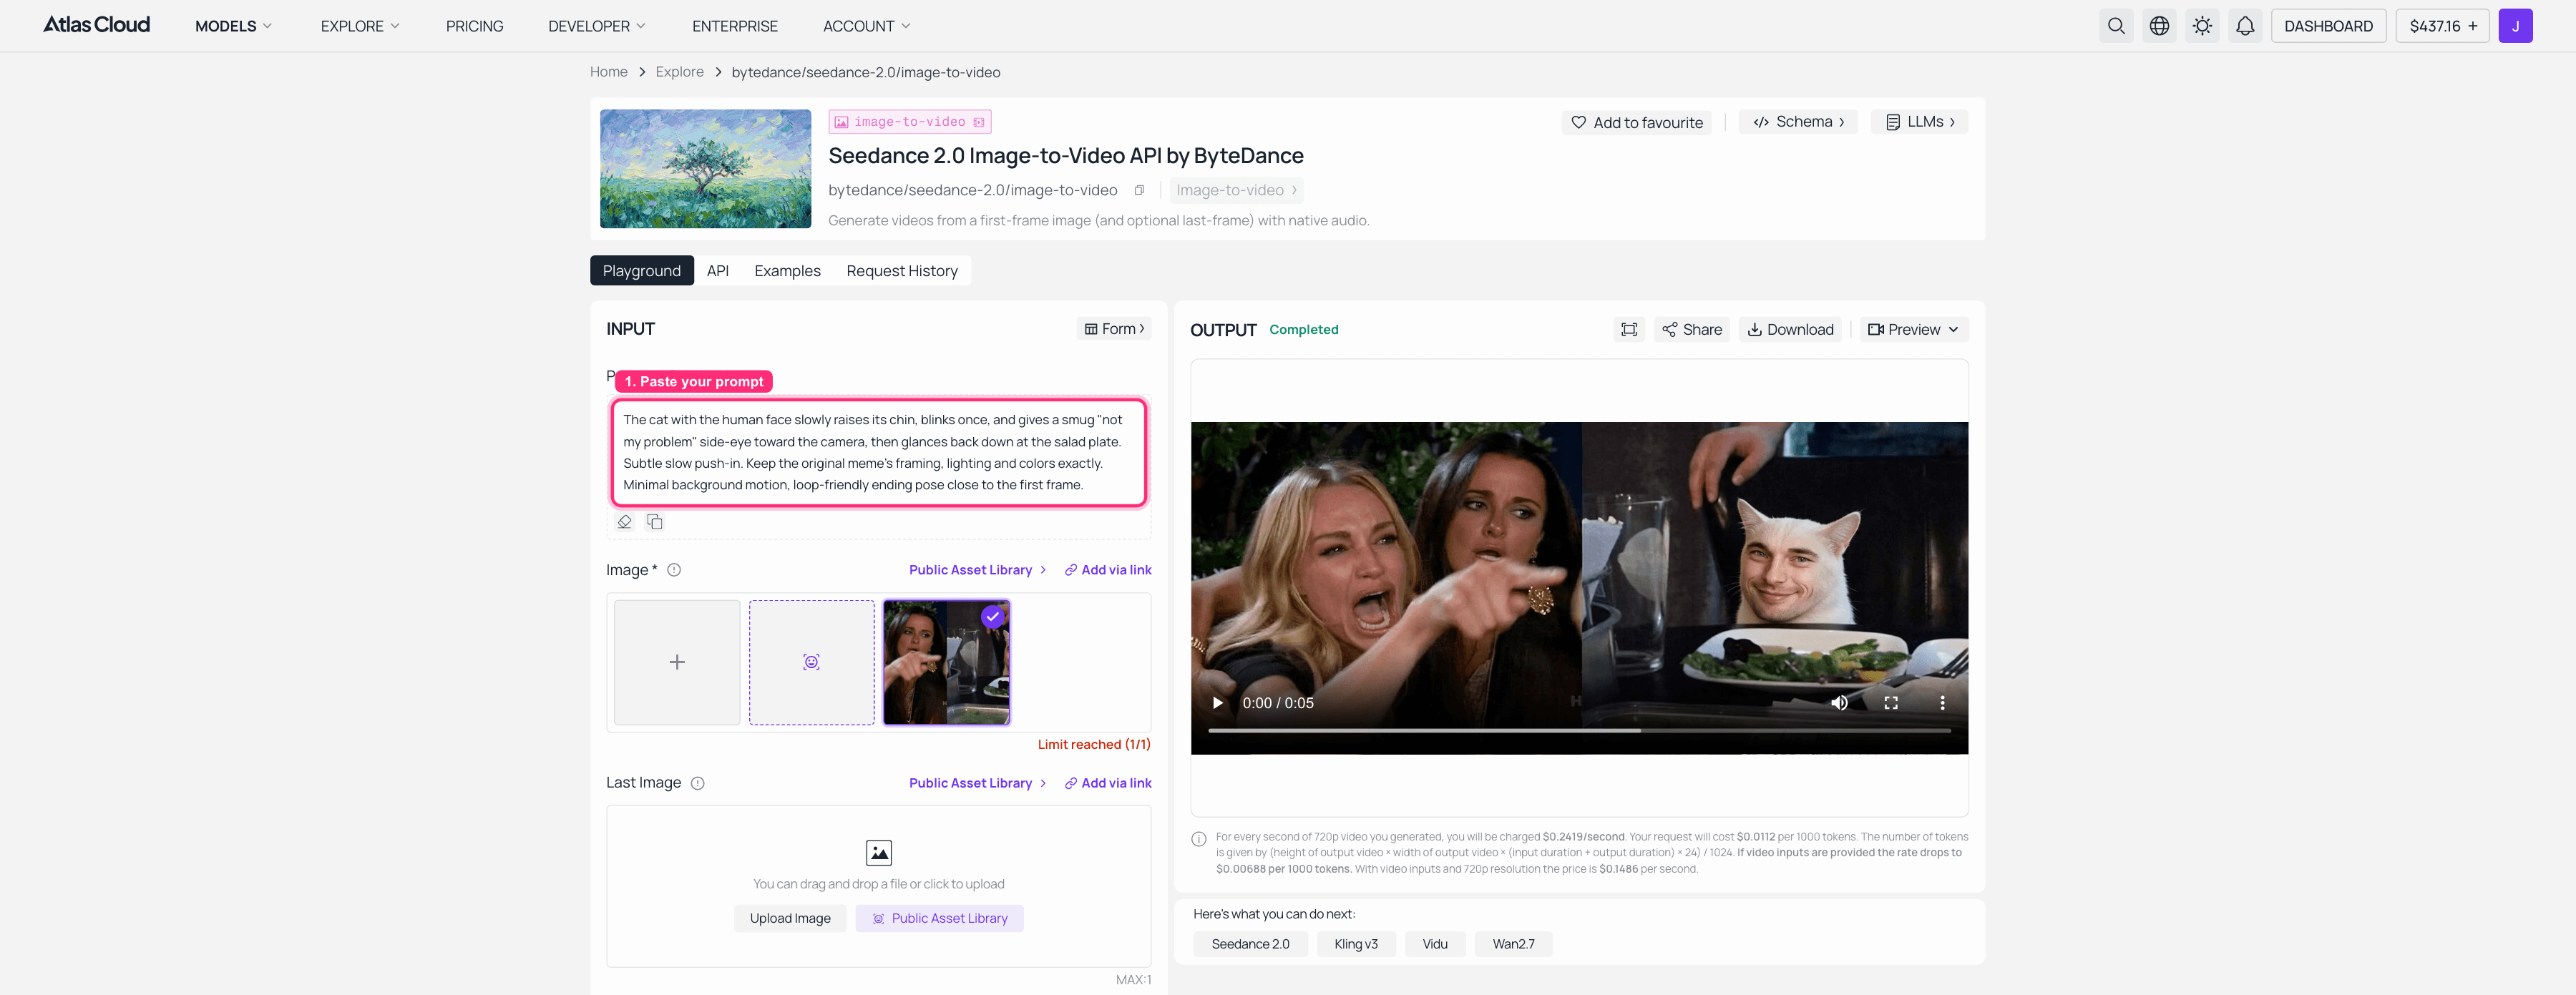Choose Wan2.7 next-step chip
This screenshot has width=2576, height=995.
pyautogui.click(x=1513, y=944)
